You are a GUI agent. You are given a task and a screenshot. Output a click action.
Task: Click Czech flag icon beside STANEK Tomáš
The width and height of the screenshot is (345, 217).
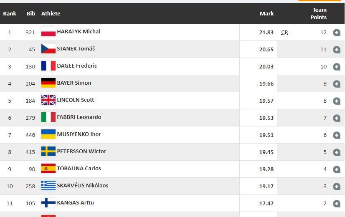(x=48, y=49)
